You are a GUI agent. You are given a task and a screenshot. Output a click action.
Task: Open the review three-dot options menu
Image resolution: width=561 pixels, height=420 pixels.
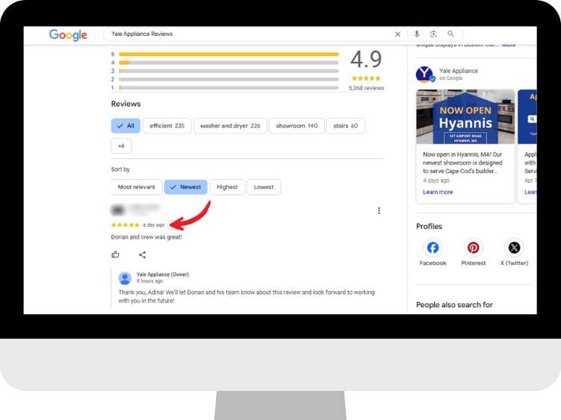pyautogui.click(x=379, y=211)
